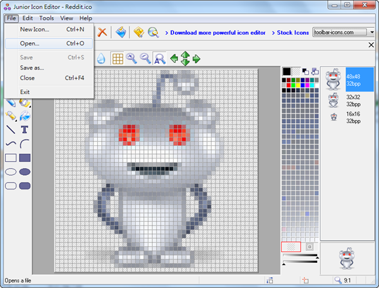Click Open... in the File menu
379x288 pixels.
coord(30,44)
